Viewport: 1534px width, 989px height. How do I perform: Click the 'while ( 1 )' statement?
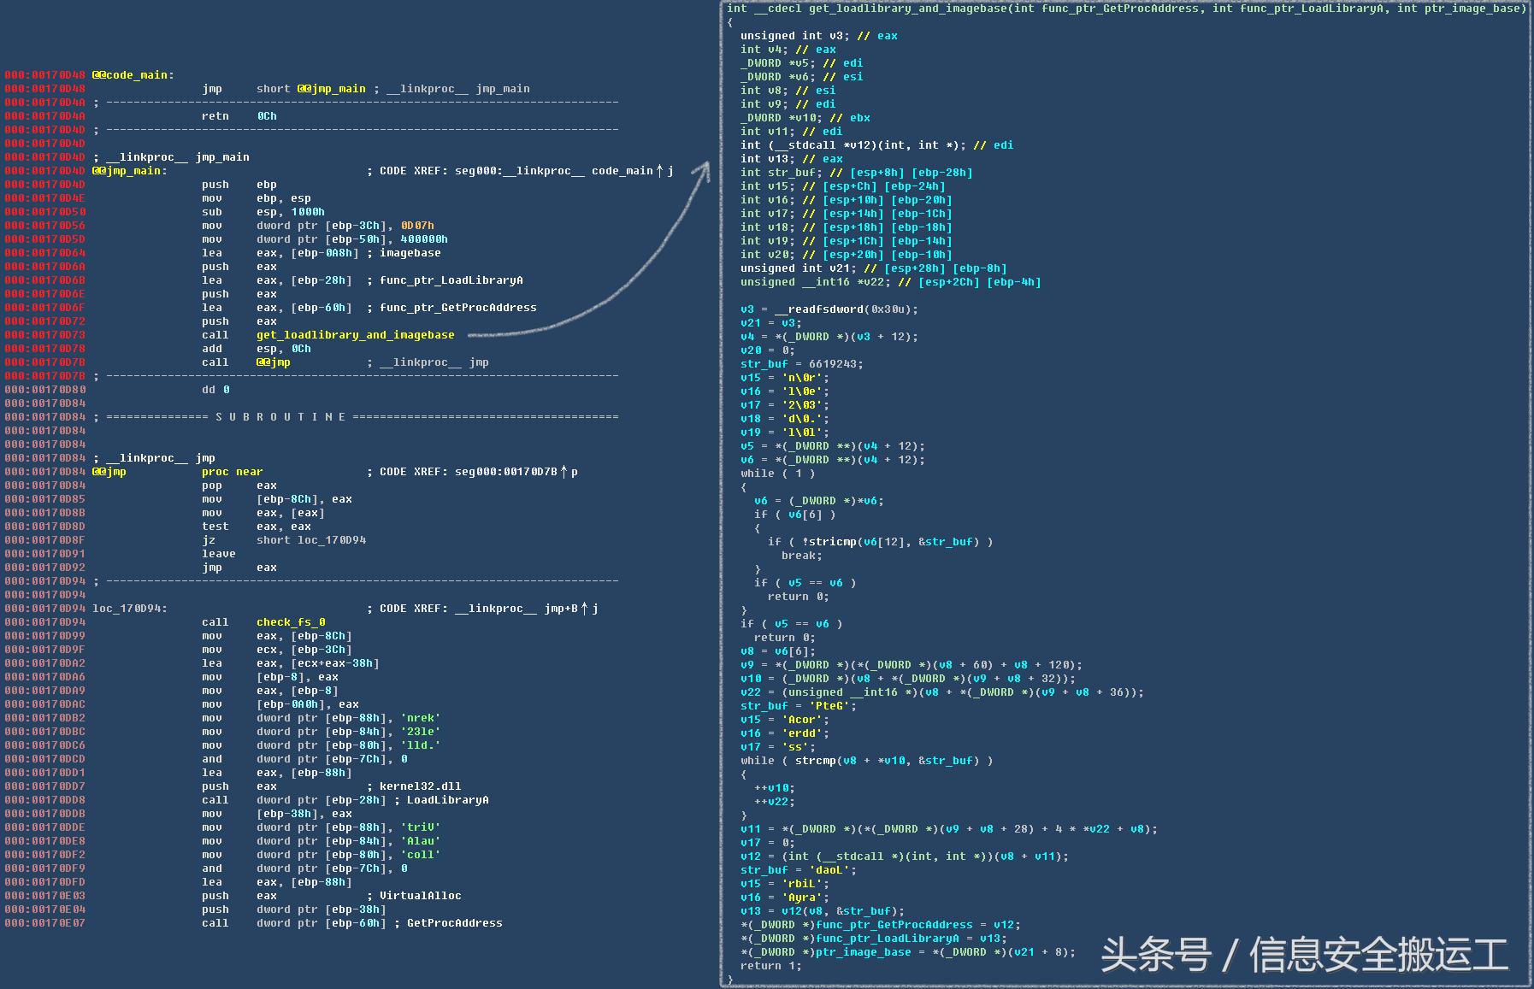778,474
